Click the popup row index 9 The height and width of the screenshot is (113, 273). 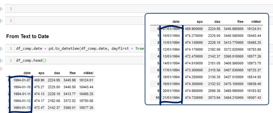158,91
